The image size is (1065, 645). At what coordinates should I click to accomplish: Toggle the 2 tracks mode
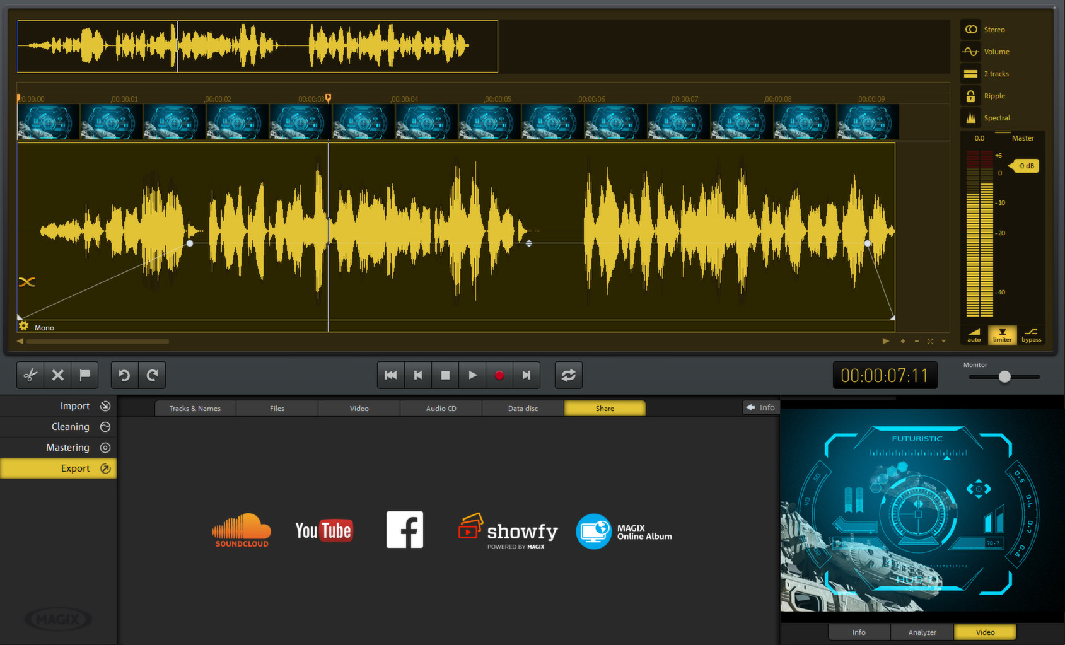[971, 74]
